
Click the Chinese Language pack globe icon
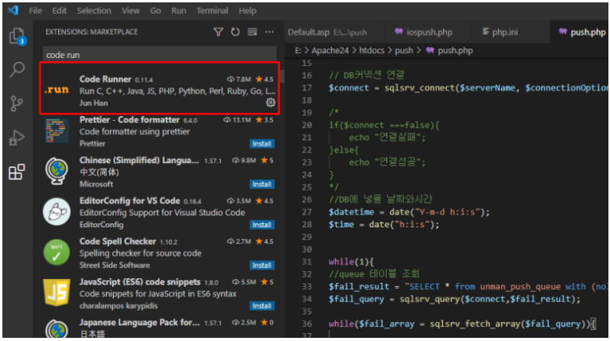point(56,171)
